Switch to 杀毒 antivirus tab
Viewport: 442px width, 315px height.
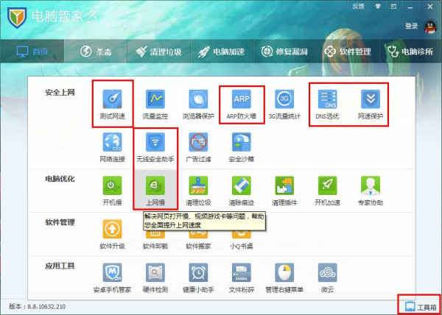(96, 52)
